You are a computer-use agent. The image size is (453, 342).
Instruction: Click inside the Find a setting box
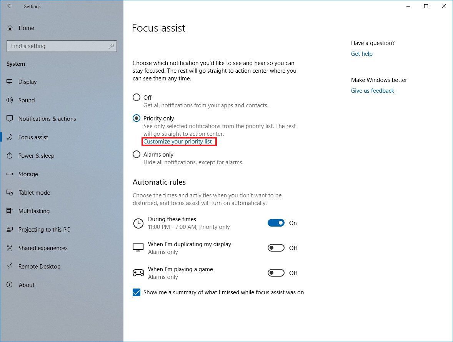[62, 46]
